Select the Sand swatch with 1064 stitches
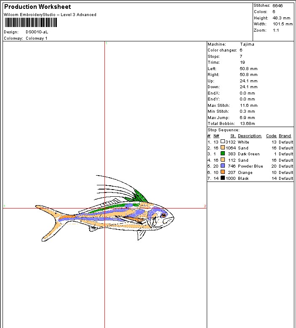The height and width of the screenshot is (328, 296). point(223,147)
